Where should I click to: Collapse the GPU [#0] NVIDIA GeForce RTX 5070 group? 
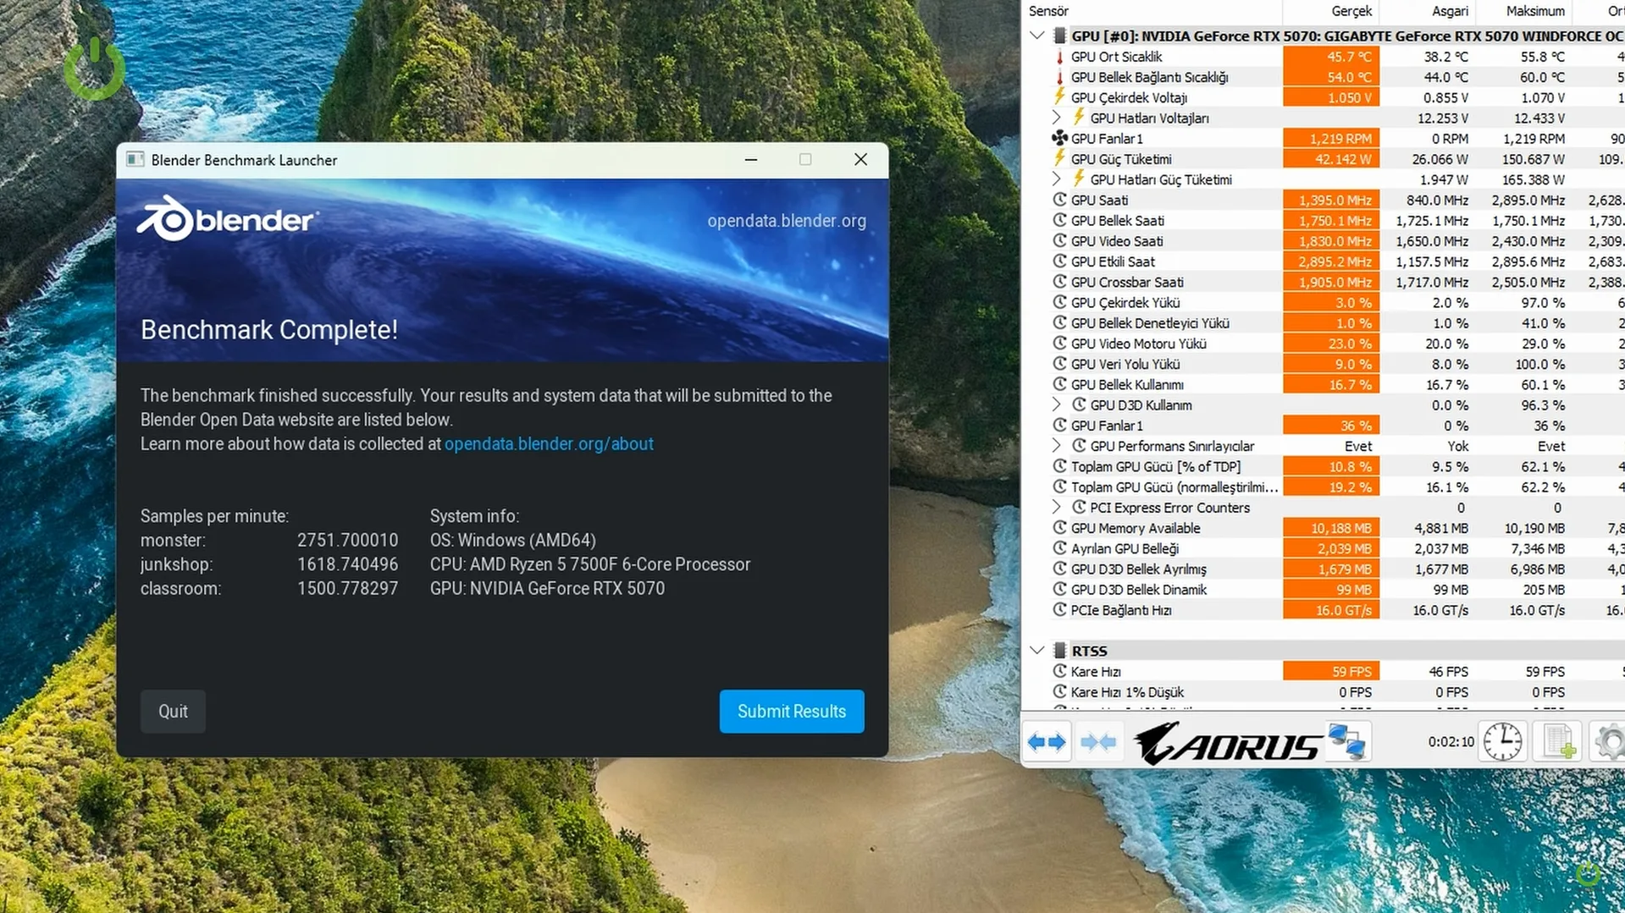click(1037, 36)
